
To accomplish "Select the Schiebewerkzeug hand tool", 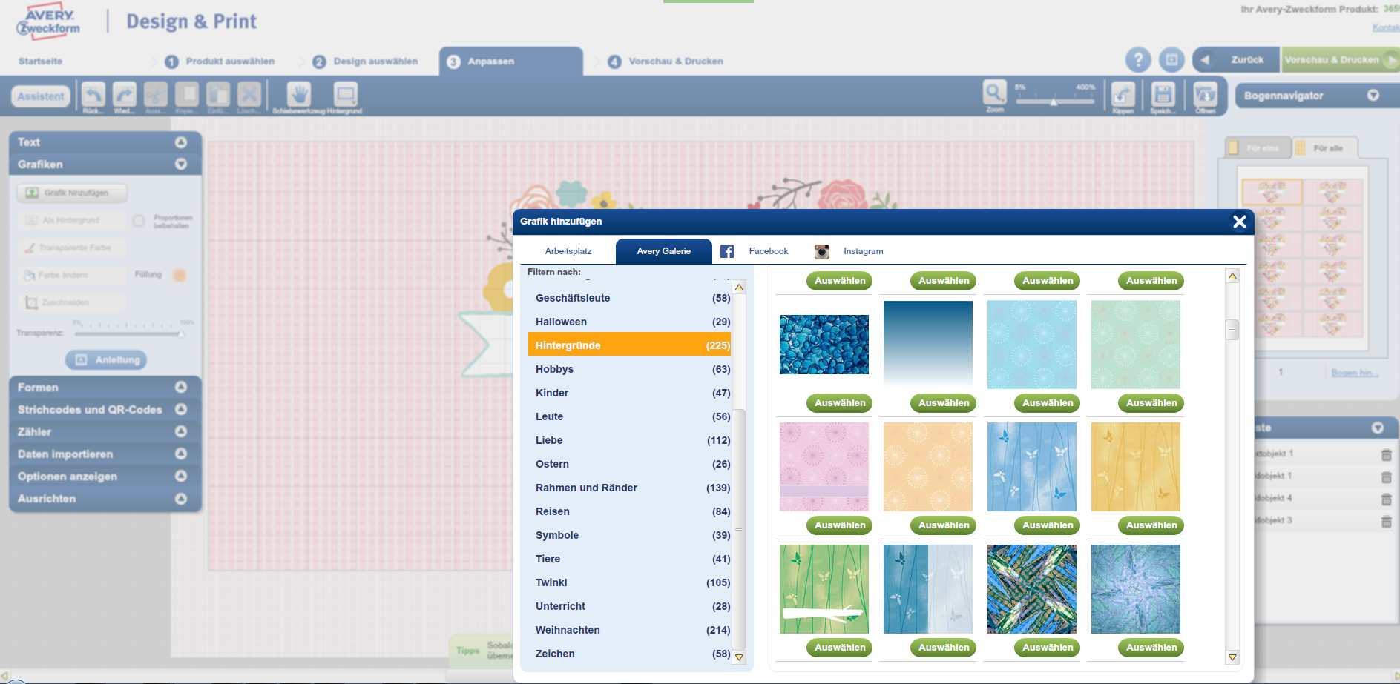I will (299, 95).
